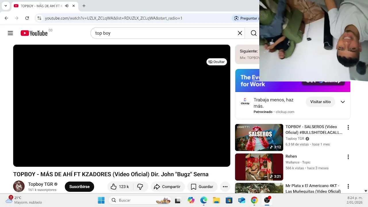368x207 pixels.
Task: Open options menu for Mr Plata video
Action: pyautogui.click(x=348, y=187)
